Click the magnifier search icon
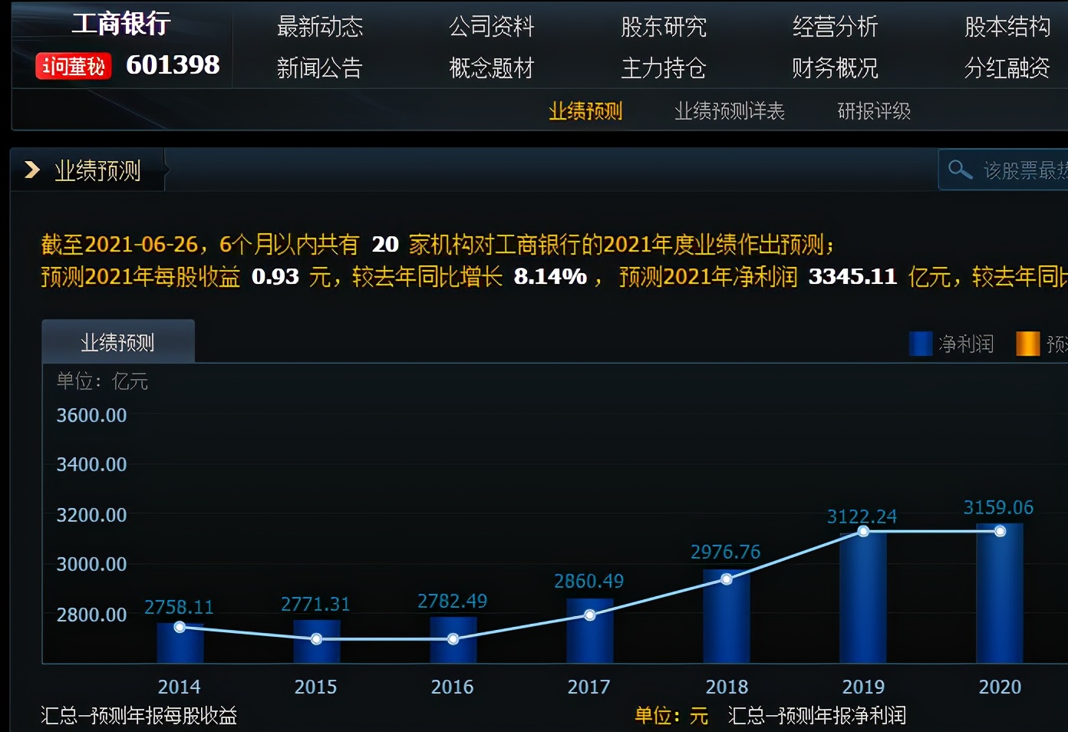The height and width of the screenshot is (732, 1068). coord(960,170)
